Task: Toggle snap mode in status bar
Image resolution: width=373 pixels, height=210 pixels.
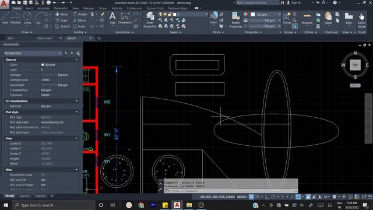Action: pyautogui.click(x=257, y=197)
